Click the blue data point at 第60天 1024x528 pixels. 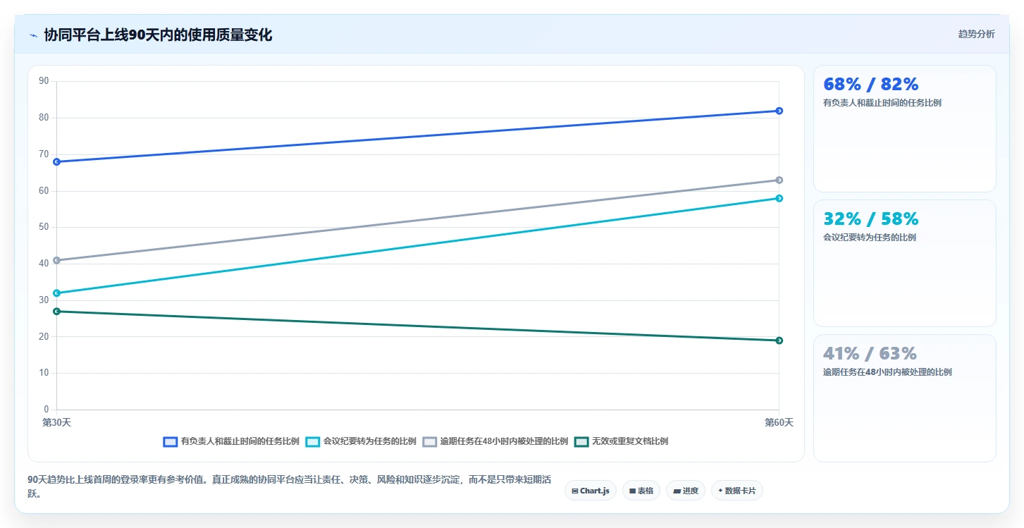pyautogui.click(x=779, y=111)
